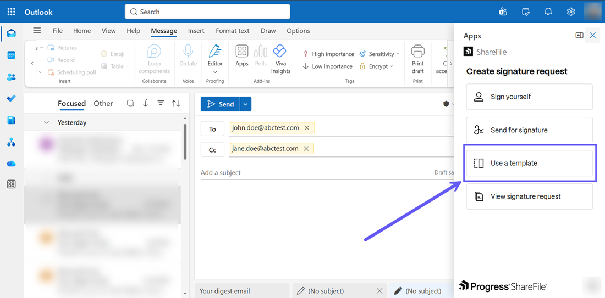Collapse the Yesterday group
The height and width of the screenshot is (298, 605).
[46, 122]
